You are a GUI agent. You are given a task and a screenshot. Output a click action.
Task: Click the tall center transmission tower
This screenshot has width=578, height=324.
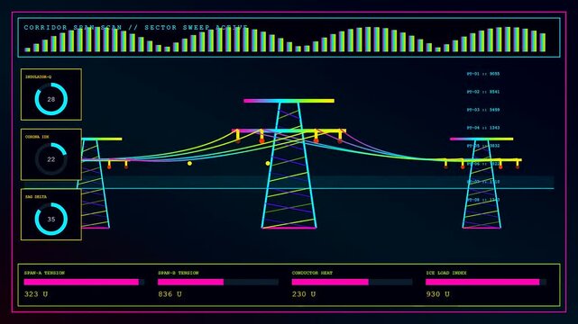(x=289, y=164)
